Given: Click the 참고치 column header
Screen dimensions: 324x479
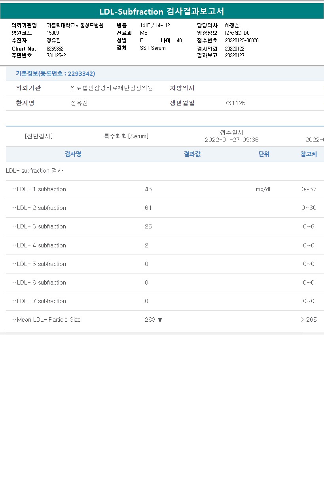Looking at the screenshot, I should (309, 154).
